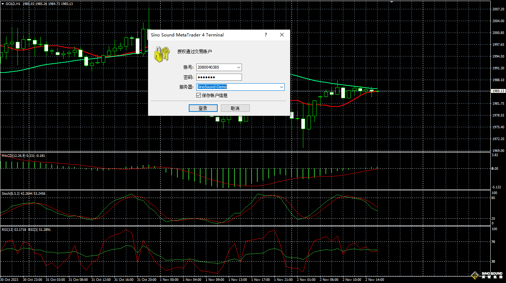The width and height of the screenshot is (506, 283).
Task: Open the 账号 account number dropdown
Action: click(x=238, y=67)
